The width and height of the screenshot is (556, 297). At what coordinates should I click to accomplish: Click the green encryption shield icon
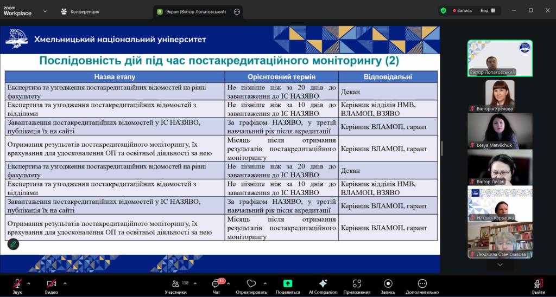[x=444, y=10]
